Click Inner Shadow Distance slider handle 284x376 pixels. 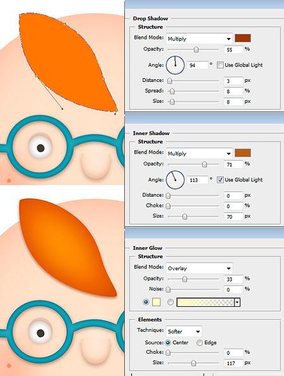pyautogui.click(x=168, y=196)
